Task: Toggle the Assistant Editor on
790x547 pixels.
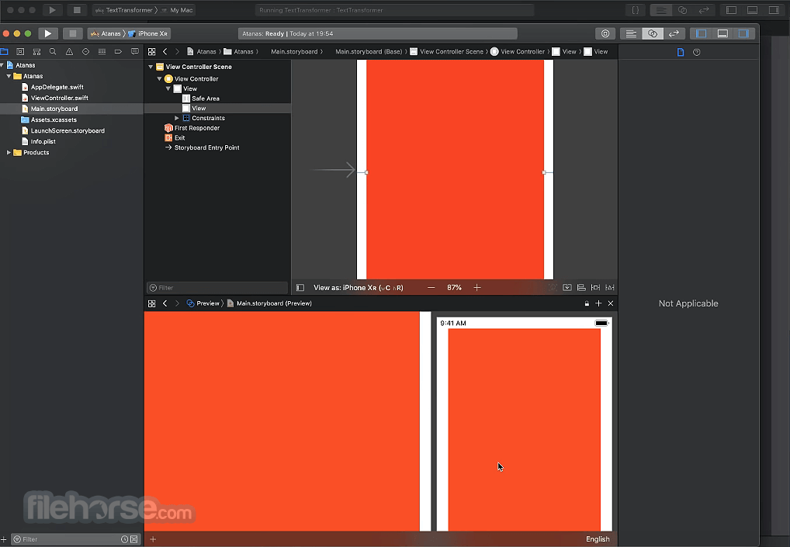Action: coord(653,33)
